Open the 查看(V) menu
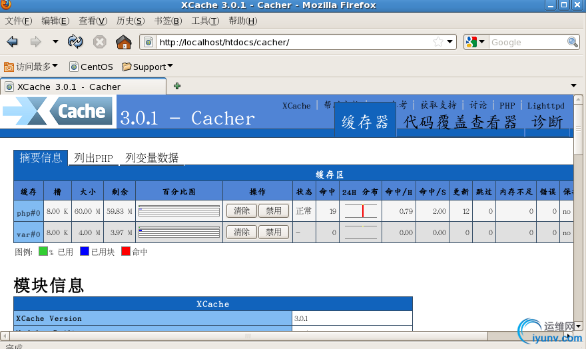The height and width of the screenshot is (349, 586). click(93, 21)
